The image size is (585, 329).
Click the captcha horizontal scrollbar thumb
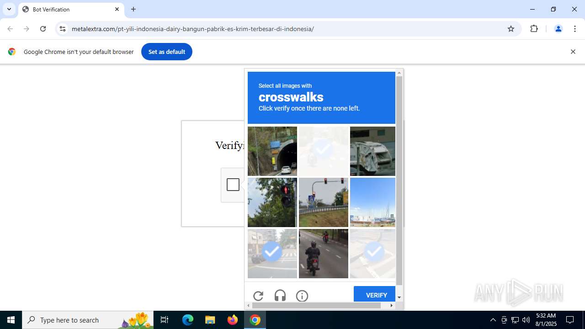coord(316,305)
